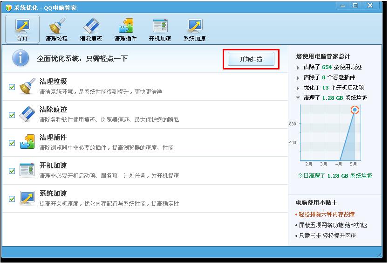Uncheck the 清理垃圾 checkbox
The image size is (389, 263).
tap(12, 87)
